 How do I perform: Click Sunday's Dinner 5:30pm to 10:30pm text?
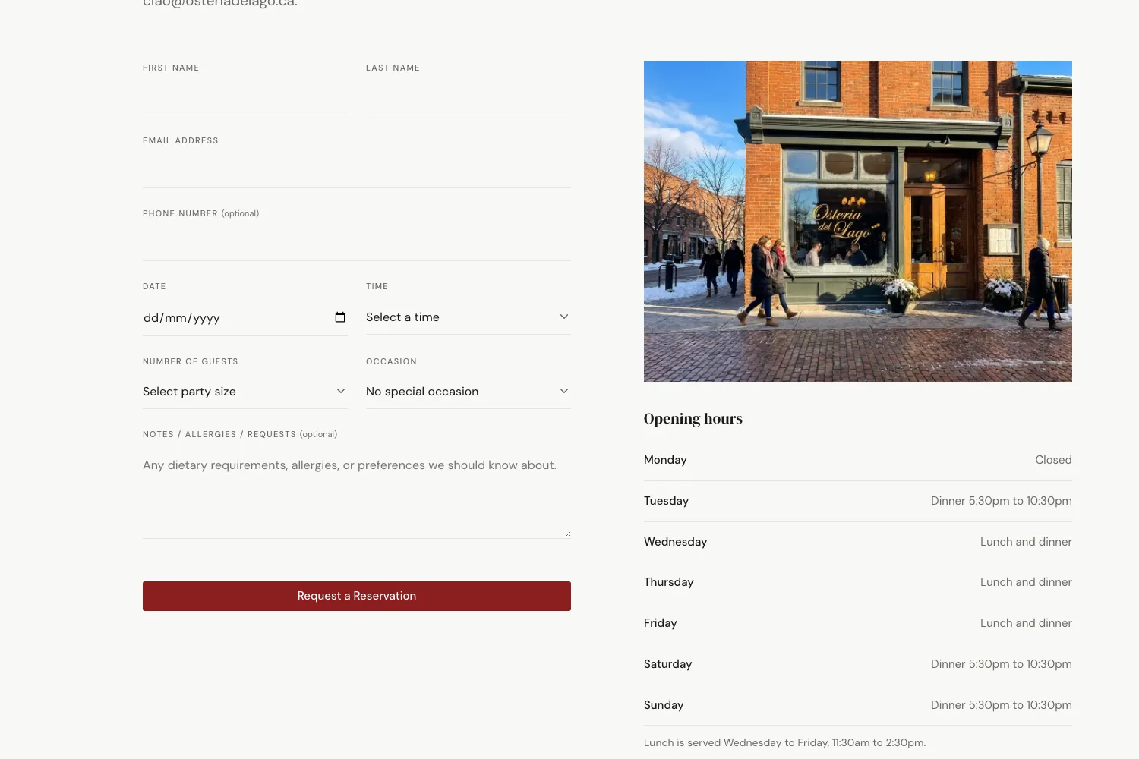pyautogui.click(x=1002, y=705)
